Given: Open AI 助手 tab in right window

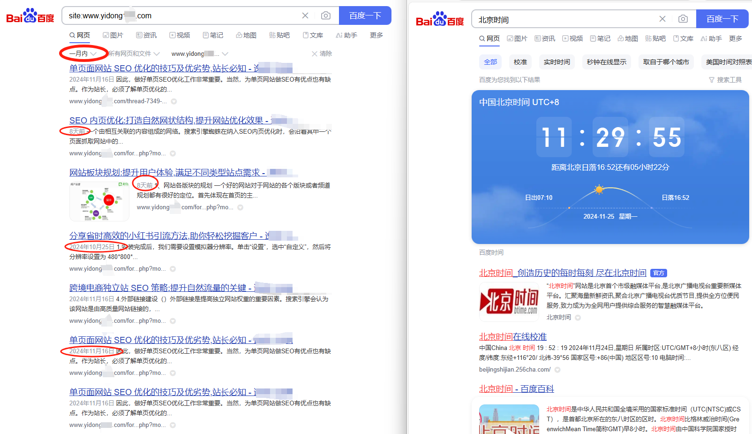Looking at the screenshot, I should pos(711,38).
